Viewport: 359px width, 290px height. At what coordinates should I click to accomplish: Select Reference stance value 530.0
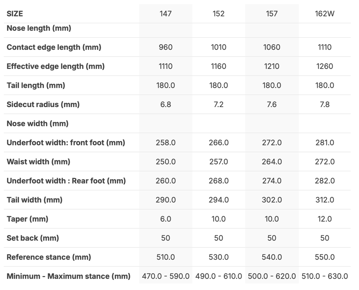click(x=218, y=257)
